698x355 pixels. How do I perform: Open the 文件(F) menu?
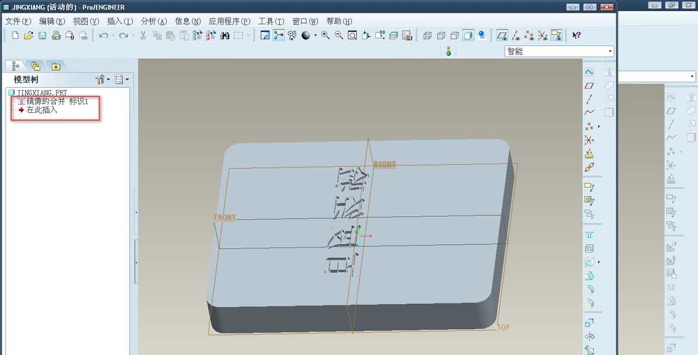coord(18,22)
